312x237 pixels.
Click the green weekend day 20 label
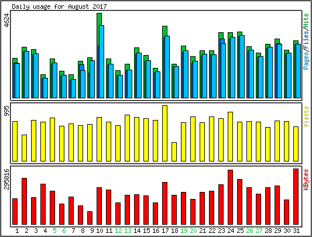tap(193, 231)
